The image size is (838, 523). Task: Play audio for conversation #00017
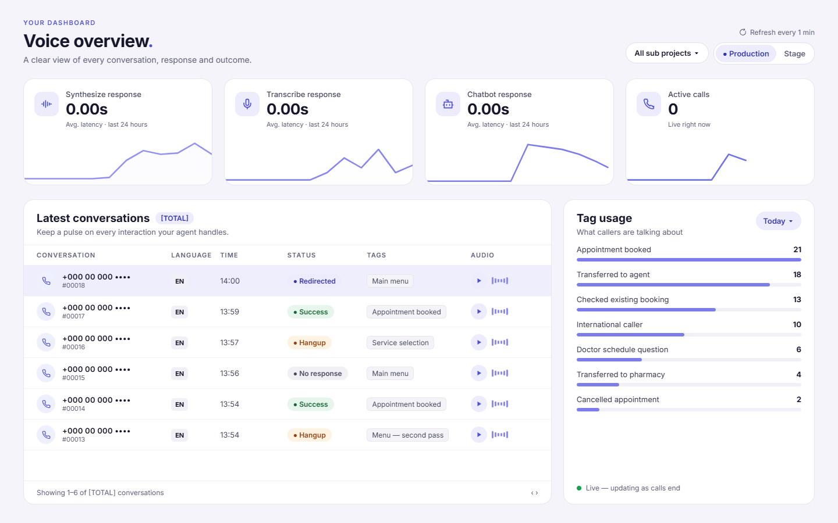coord(479,311)
